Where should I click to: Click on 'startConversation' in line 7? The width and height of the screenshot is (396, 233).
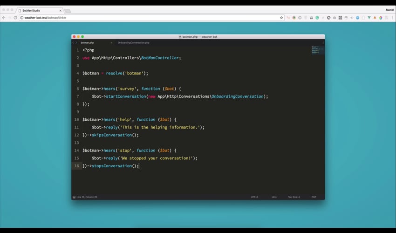126,96
